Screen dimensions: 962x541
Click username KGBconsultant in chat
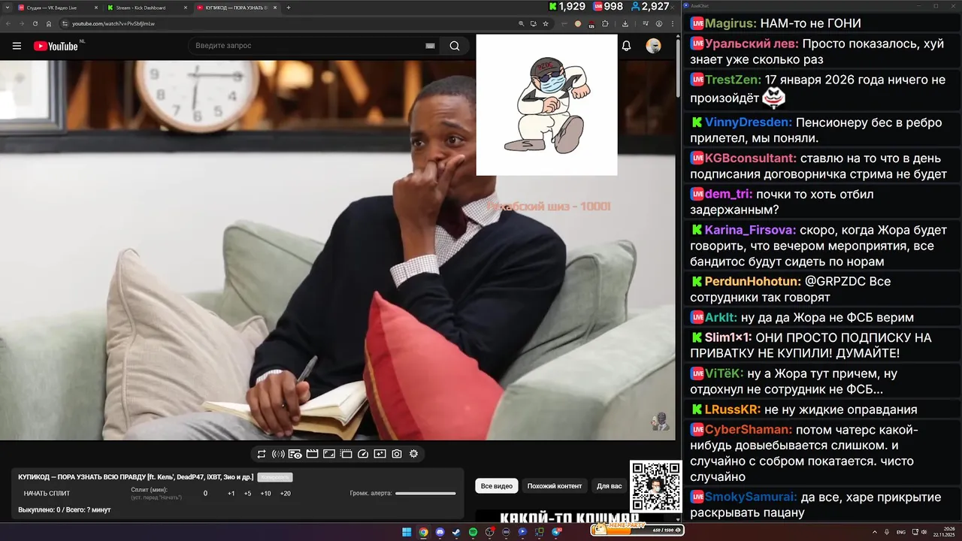751,158
